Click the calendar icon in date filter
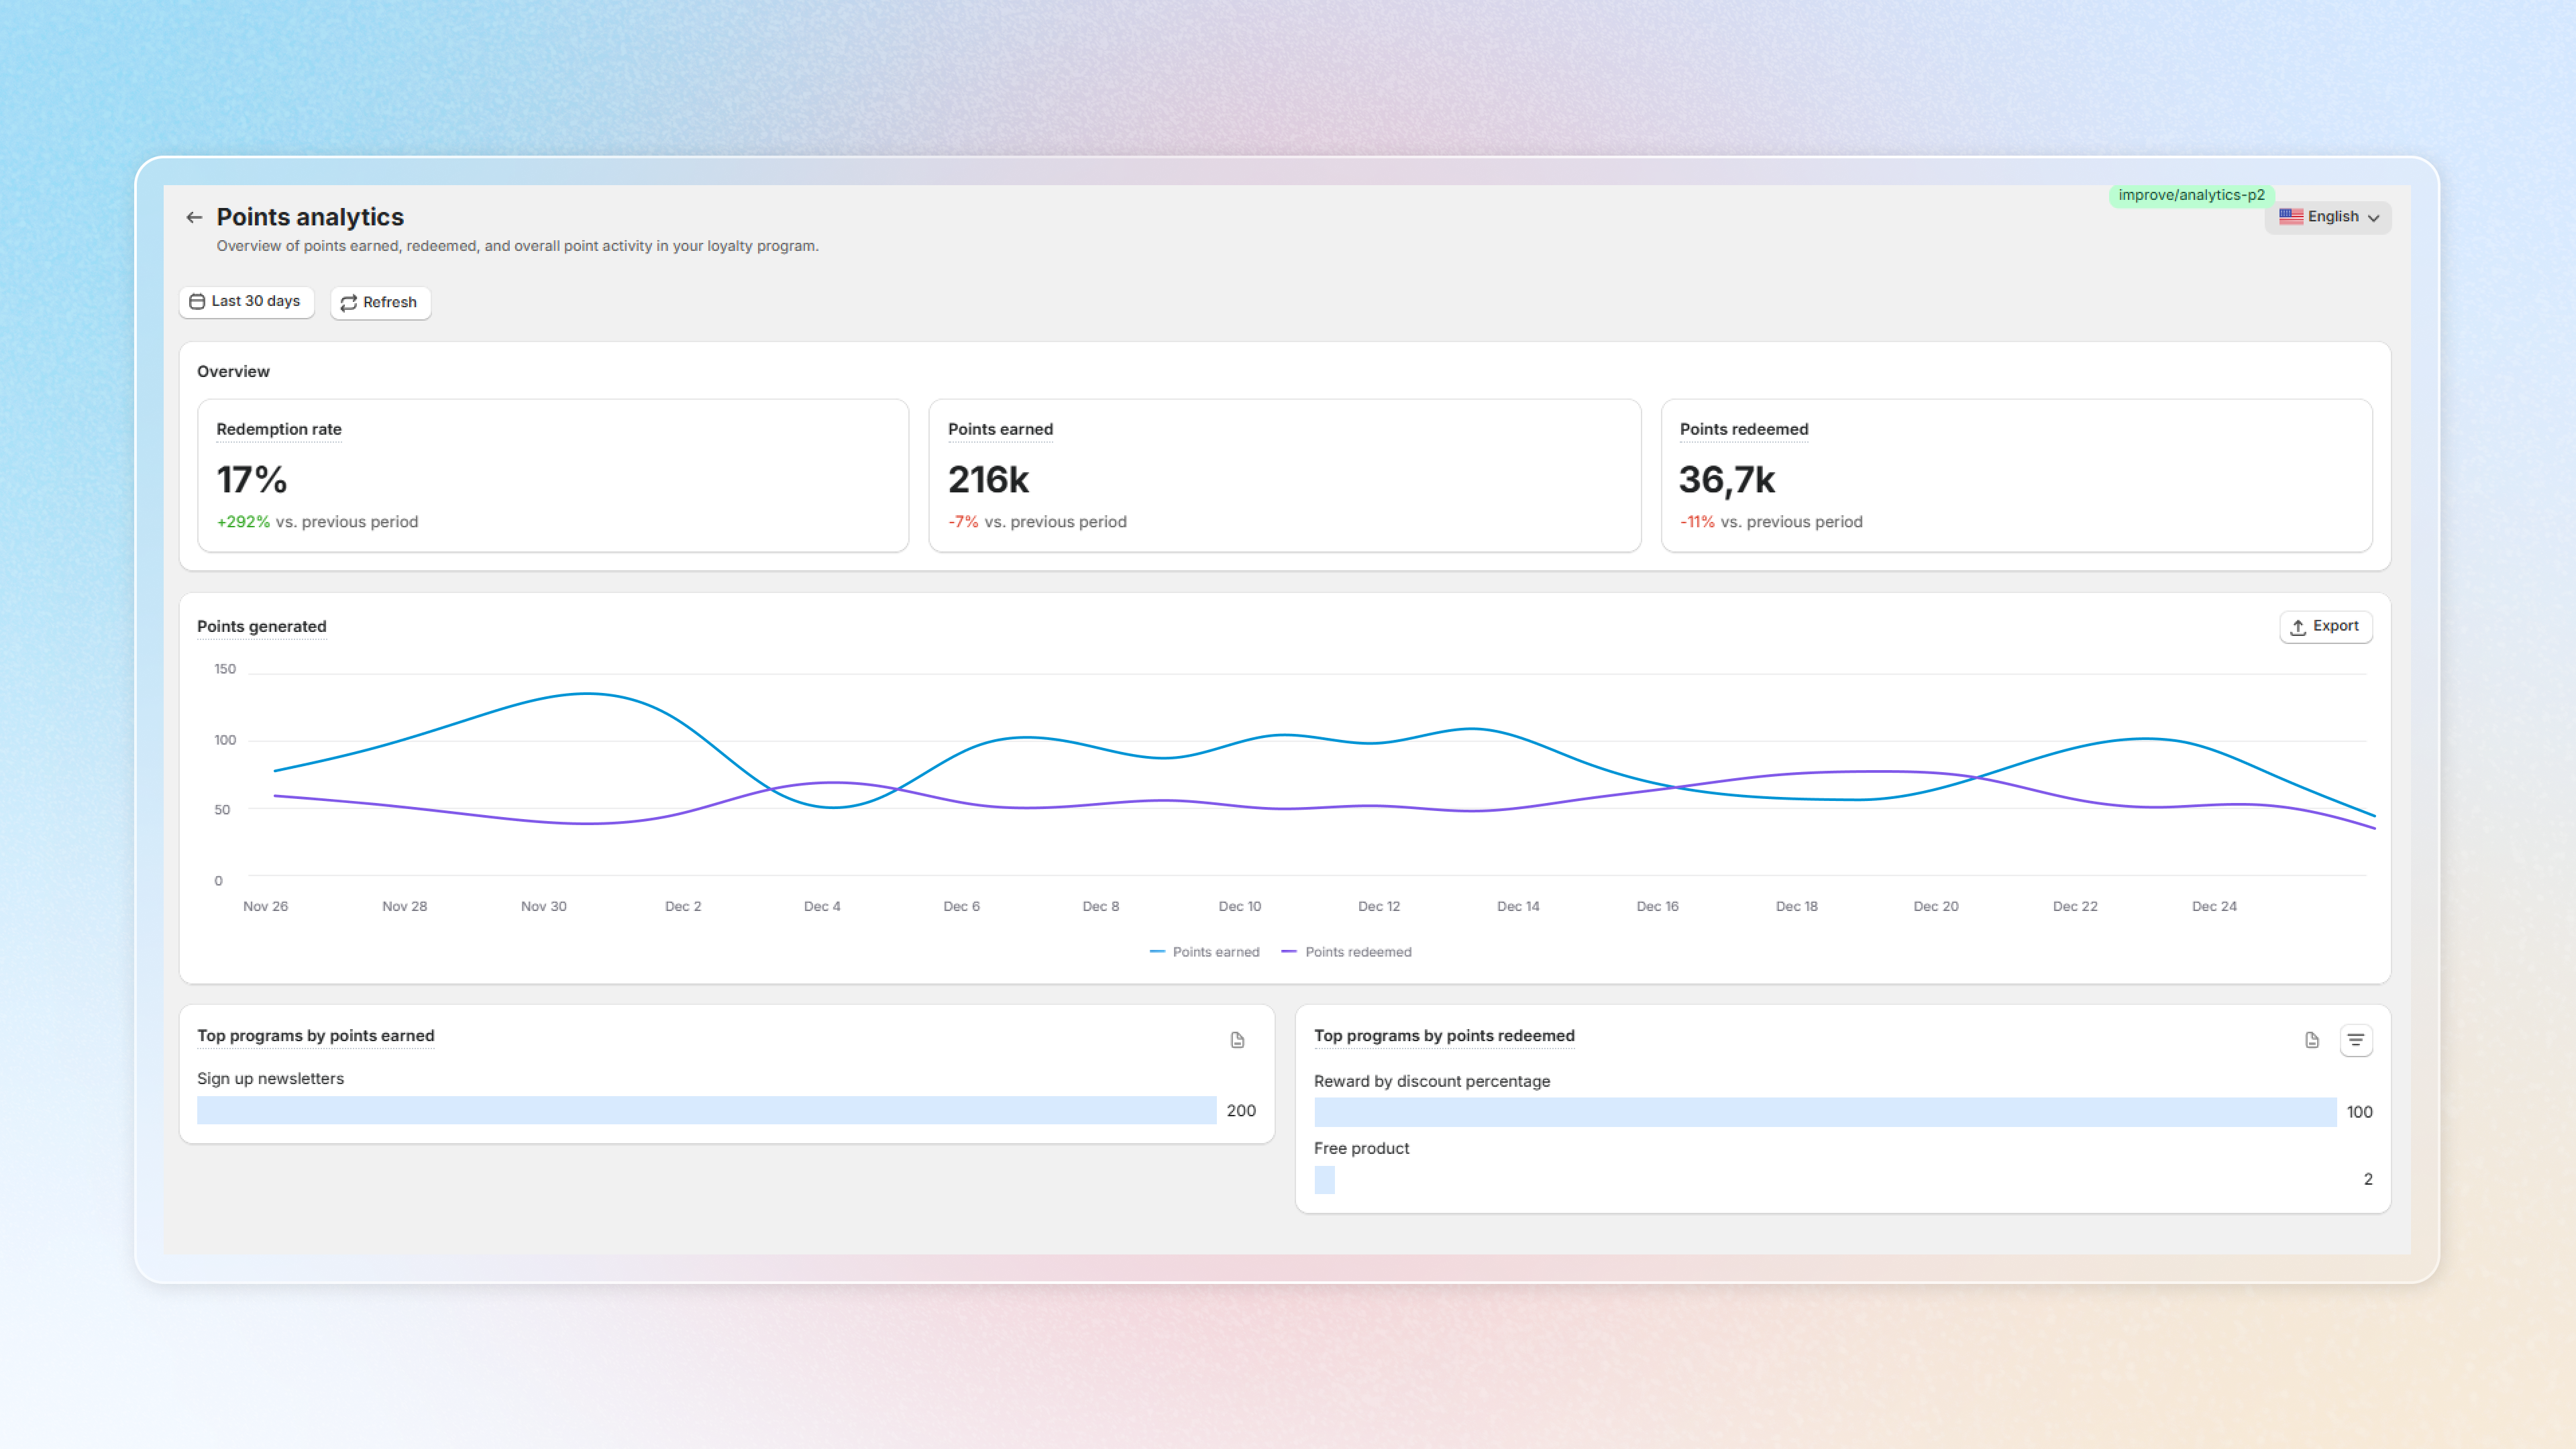The image size is (2576, 1449). [x=197, y=301]
